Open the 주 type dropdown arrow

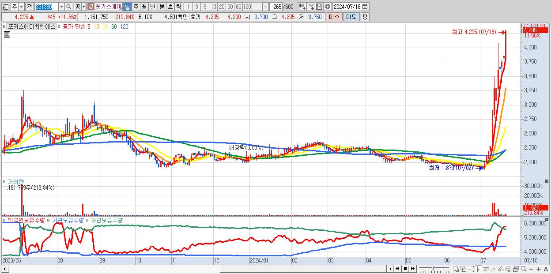coord(21,7)
